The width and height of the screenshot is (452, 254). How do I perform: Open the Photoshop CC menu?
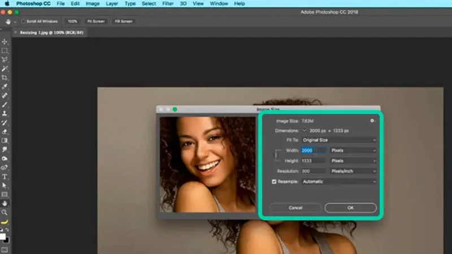point(33,3)
